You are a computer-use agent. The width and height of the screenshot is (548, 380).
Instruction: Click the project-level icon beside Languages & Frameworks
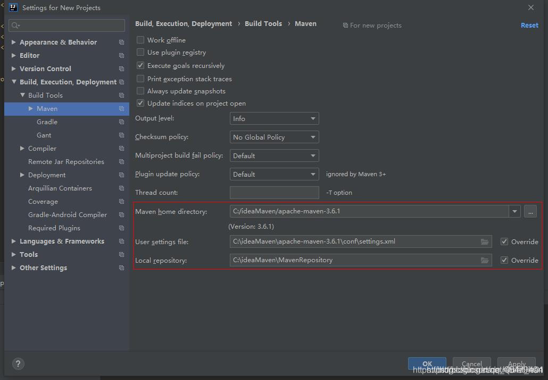(x=122, y=241)
